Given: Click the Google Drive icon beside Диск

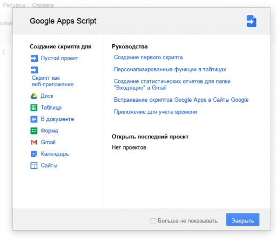Looking at the screenshot, I should click(34, 96).
